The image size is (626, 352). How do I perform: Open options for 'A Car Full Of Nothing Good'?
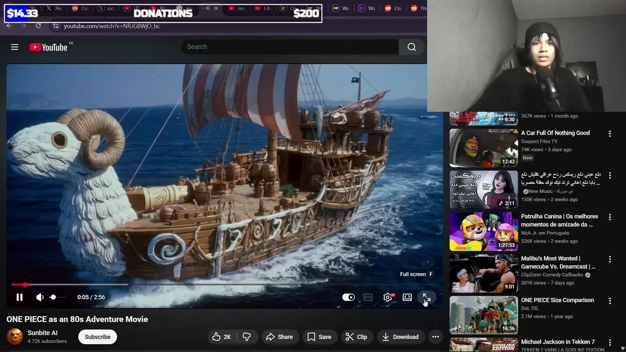(610, 133)
